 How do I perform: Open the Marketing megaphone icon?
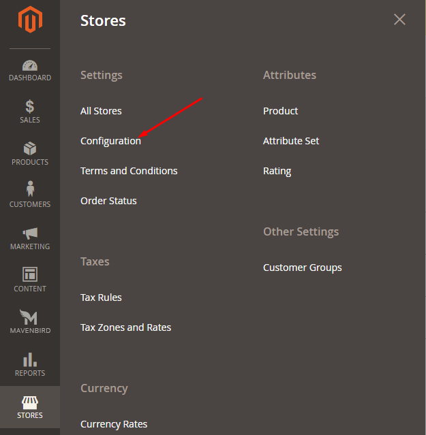click(30, 233)
